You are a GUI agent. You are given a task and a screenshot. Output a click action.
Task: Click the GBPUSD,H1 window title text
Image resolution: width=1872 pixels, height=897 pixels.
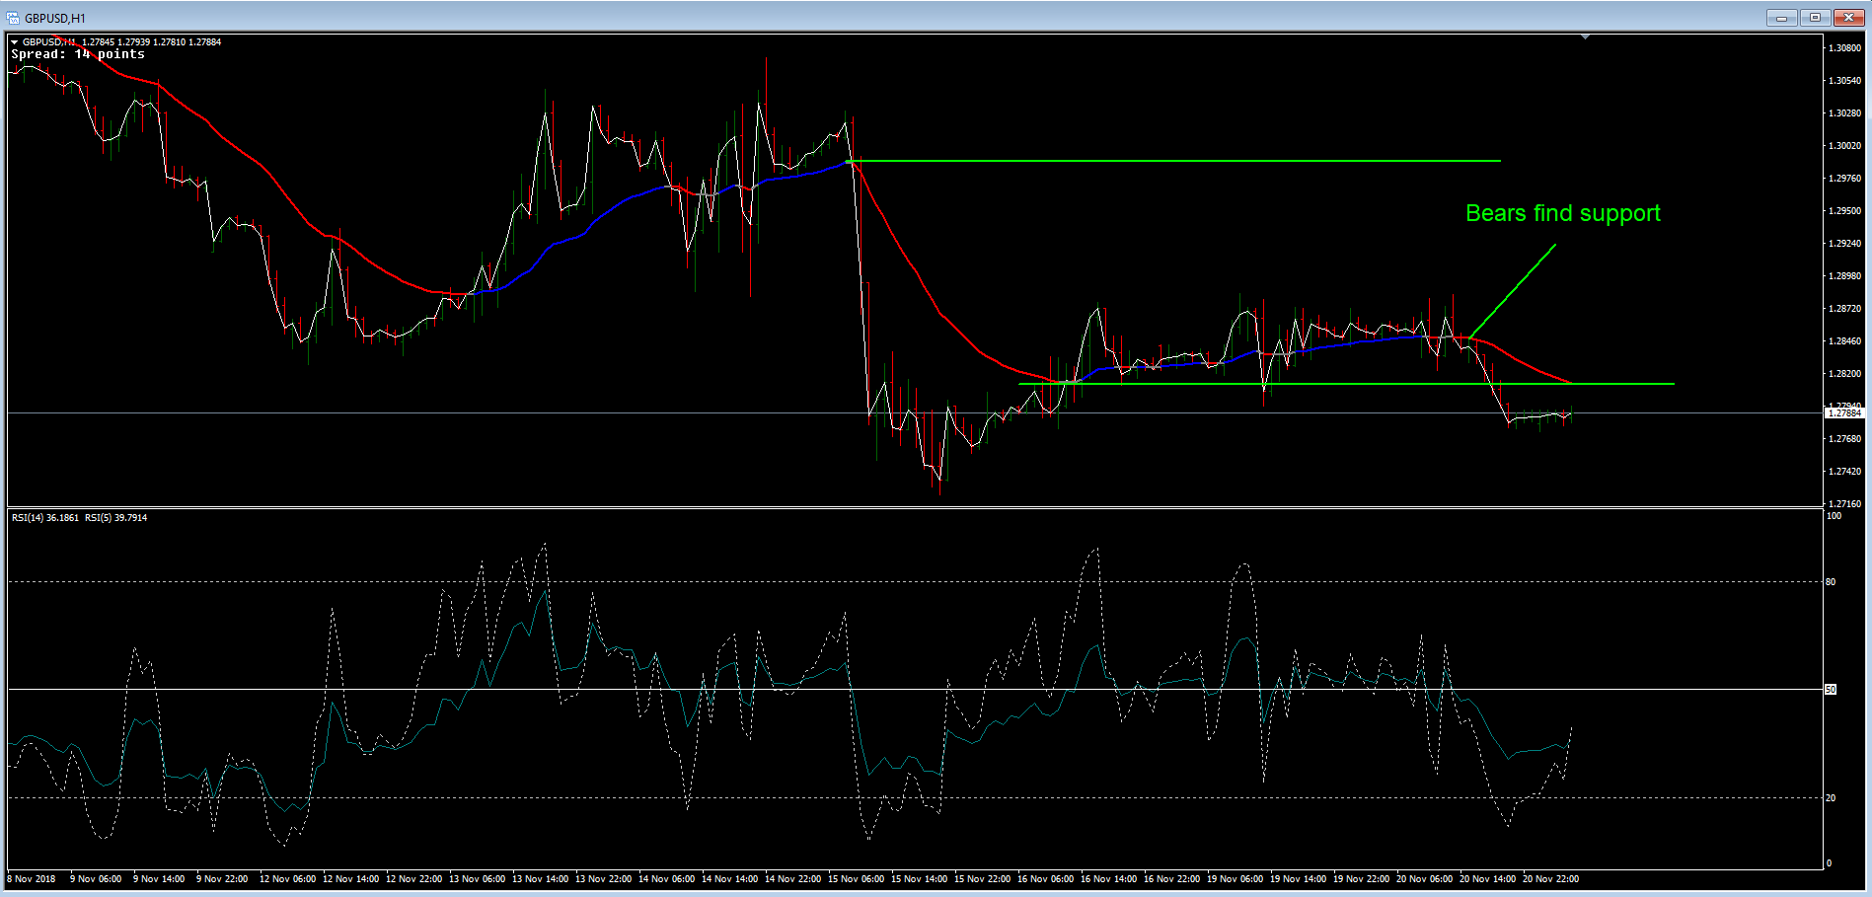55,18
